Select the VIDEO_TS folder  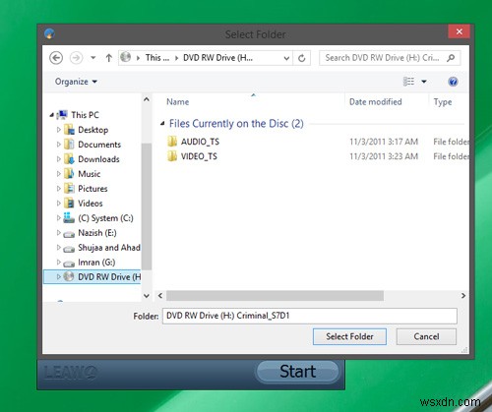click(x=199, y=156)
